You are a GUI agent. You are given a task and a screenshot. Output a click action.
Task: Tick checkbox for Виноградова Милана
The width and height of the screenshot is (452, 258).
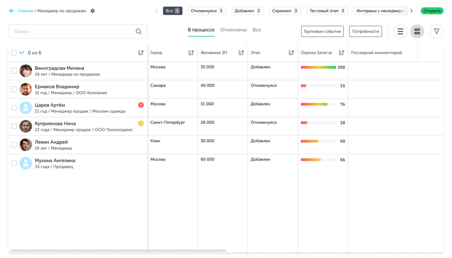[14, 71]
